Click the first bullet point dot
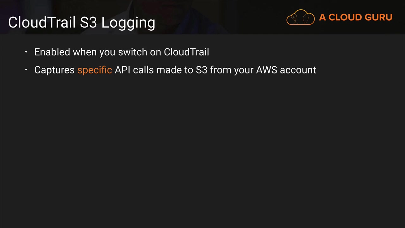Image resolution: width=405 pixels, height=228 pixels. pos(26,52)
